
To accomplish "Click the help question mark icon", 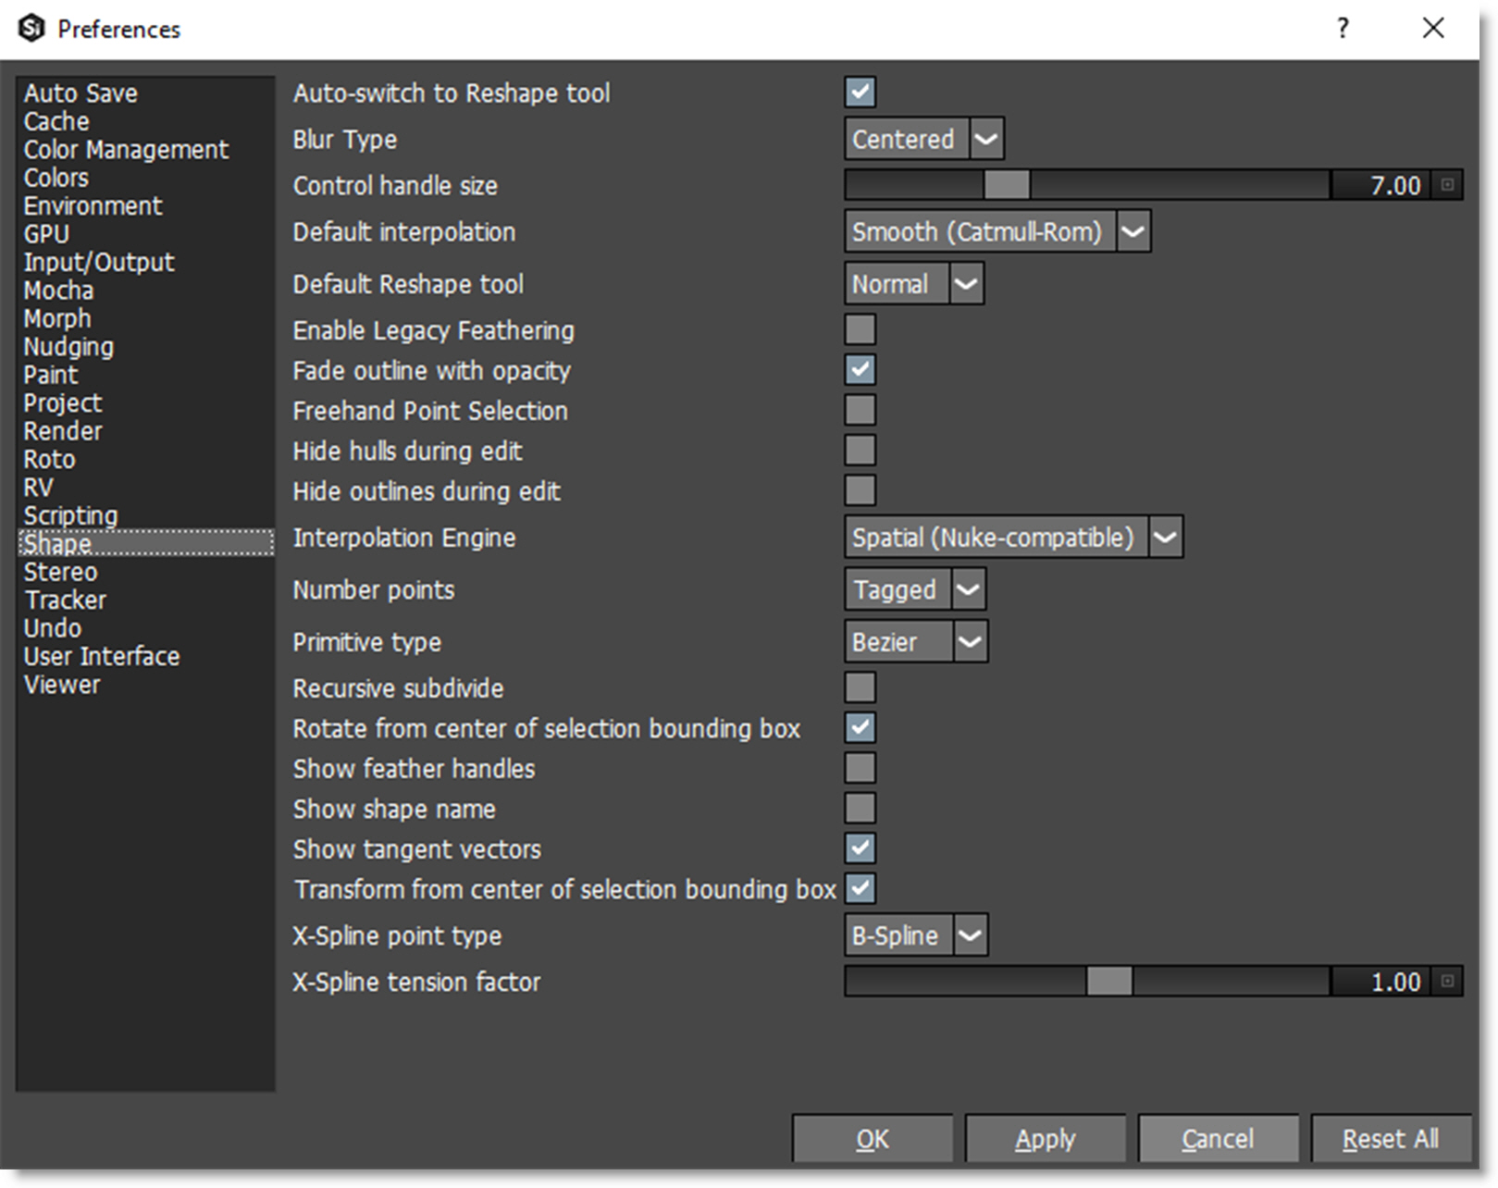I will tap(1343, 29).
